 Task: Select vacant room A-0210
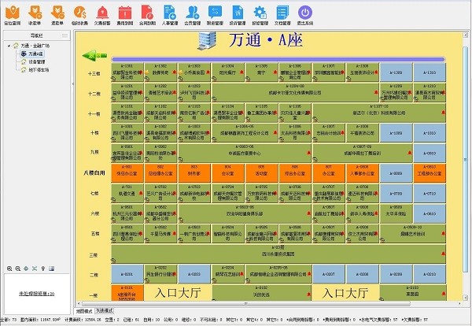430,274
